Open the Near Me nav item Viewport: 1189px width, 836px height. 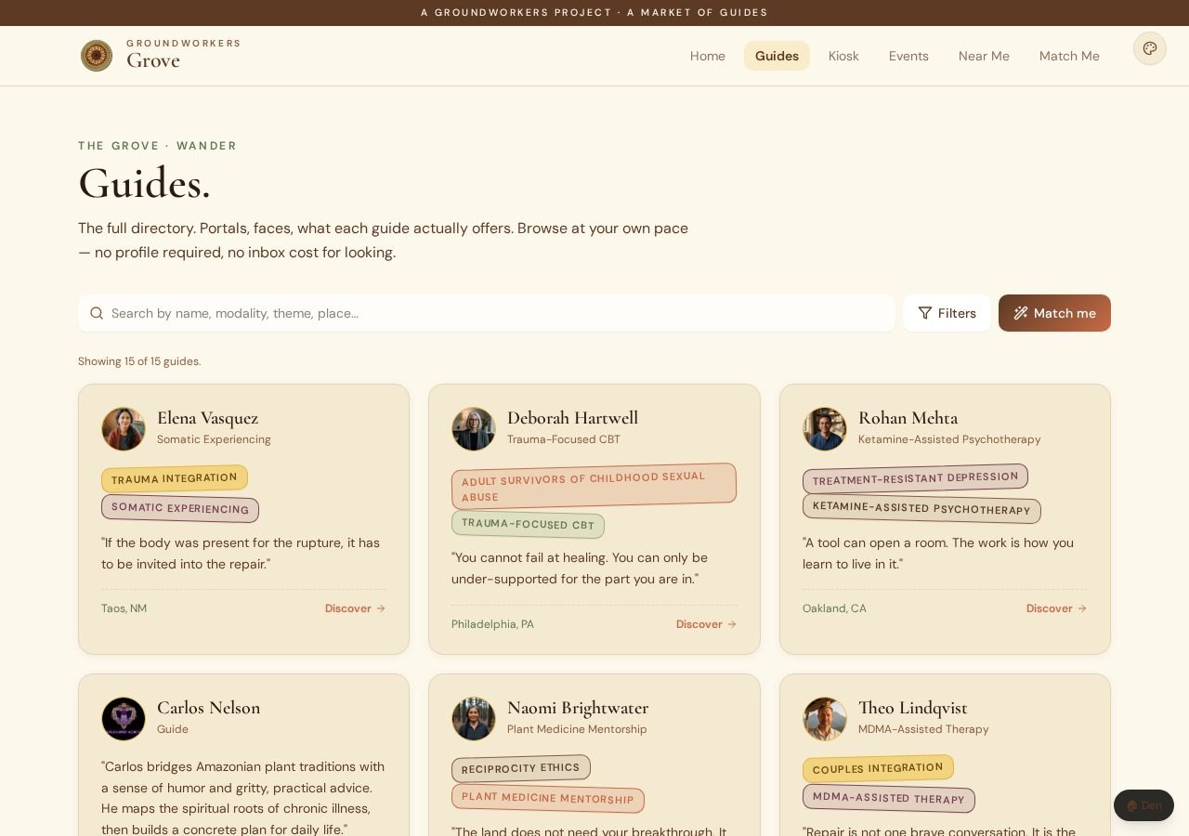[x=984, y=56]
